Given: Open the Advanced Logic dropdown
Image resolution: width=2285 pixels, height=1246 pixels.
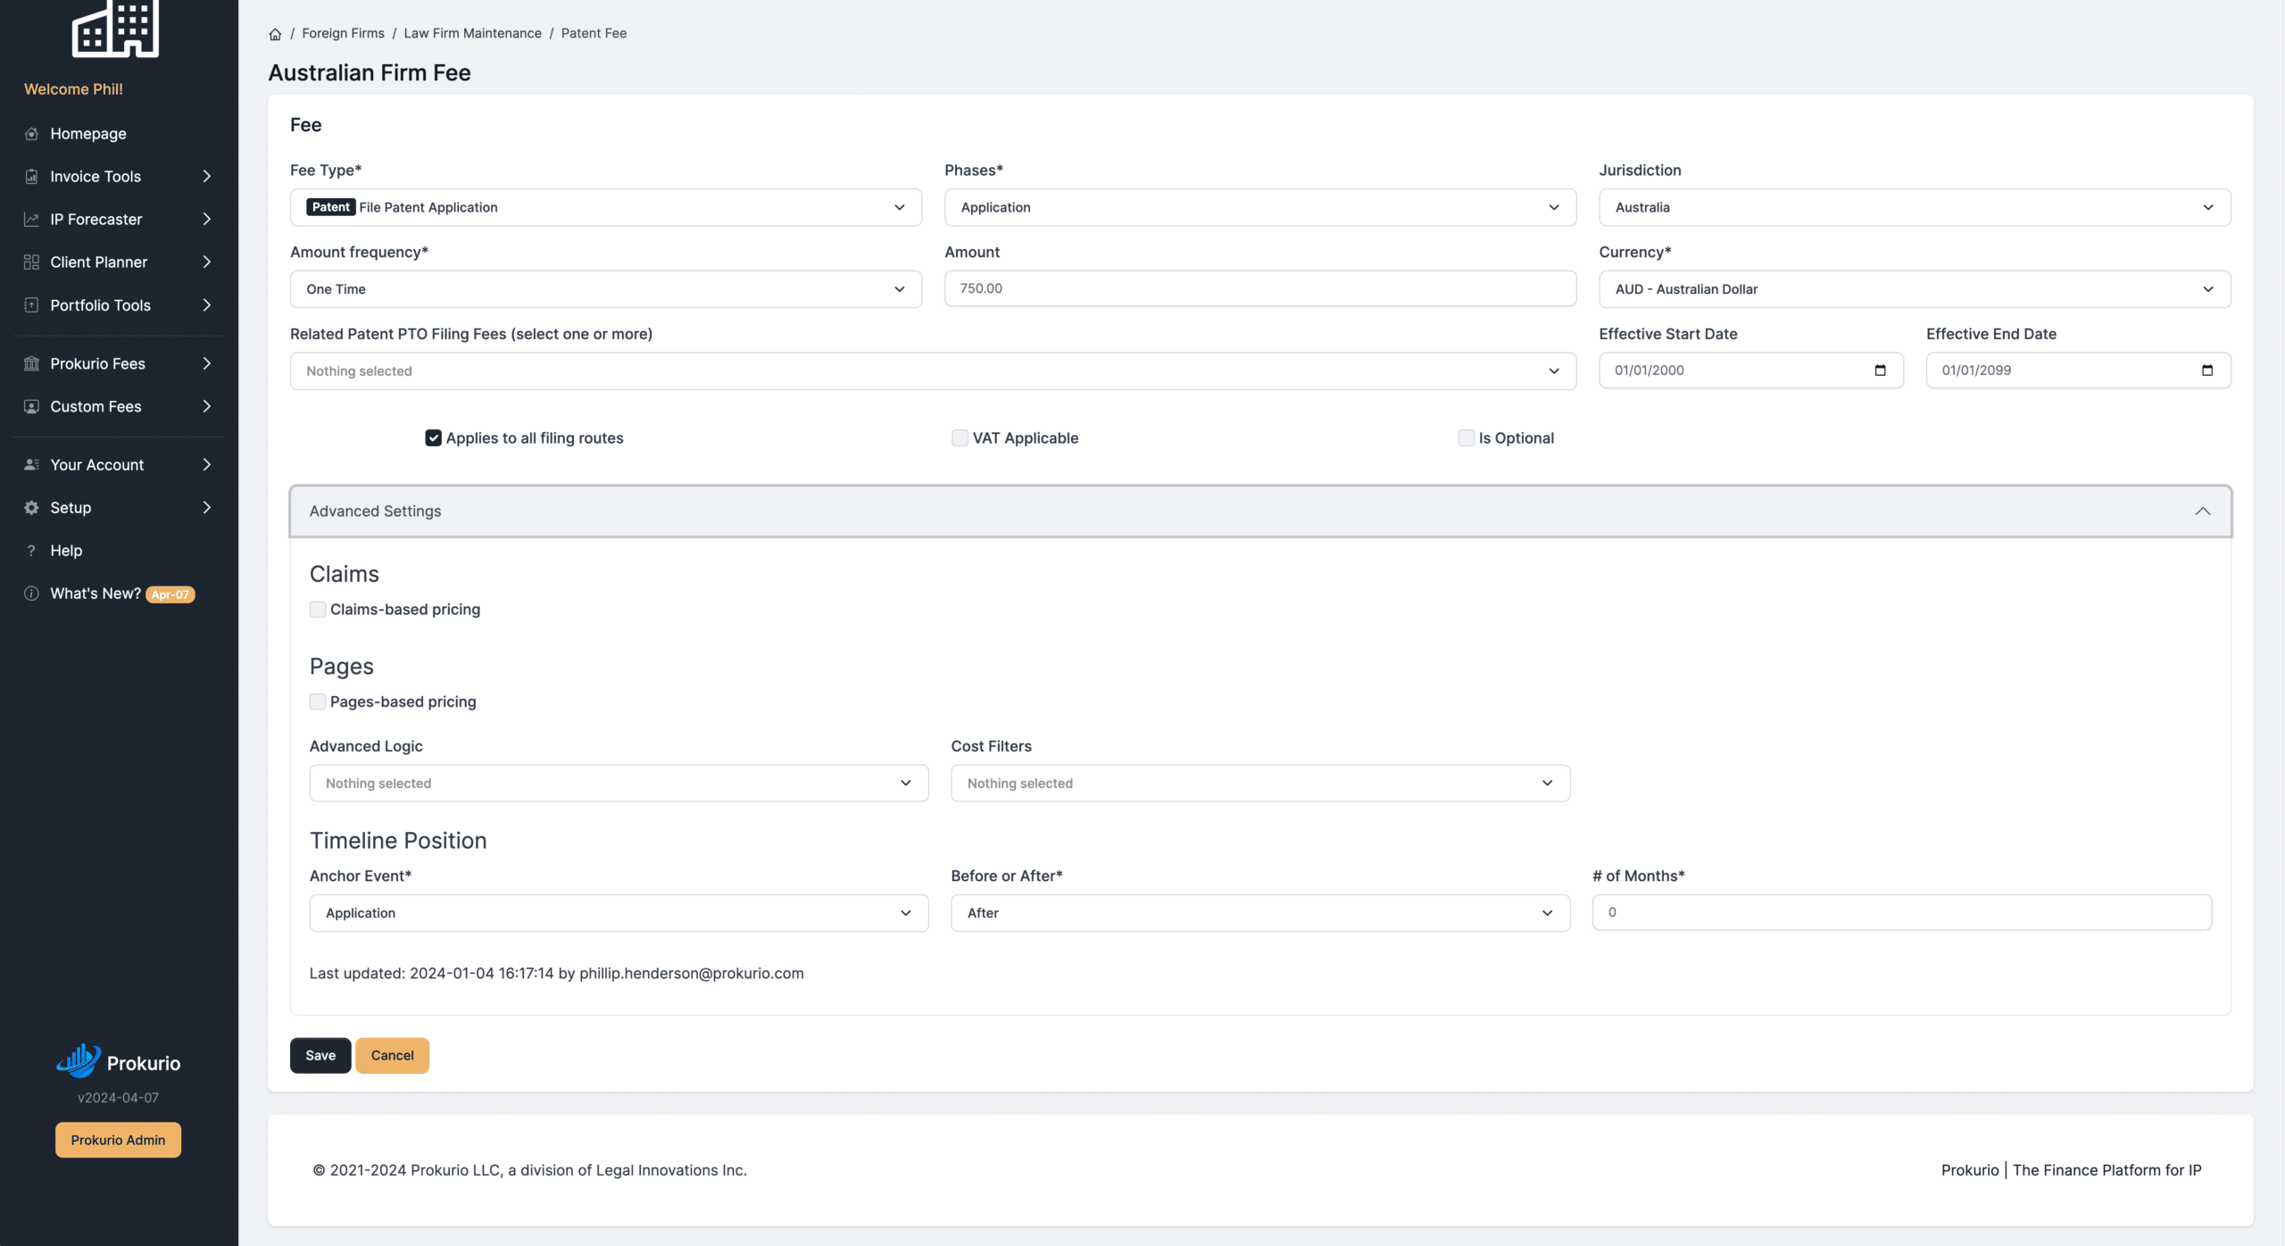Looking at the screenshot, I should [619, 784].
